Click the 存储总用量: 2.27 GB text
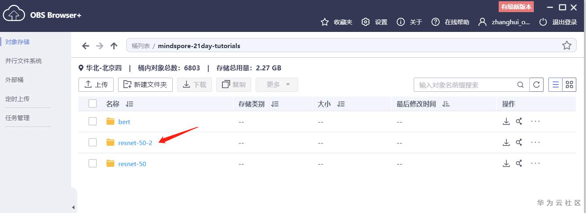 coord(249,68)
